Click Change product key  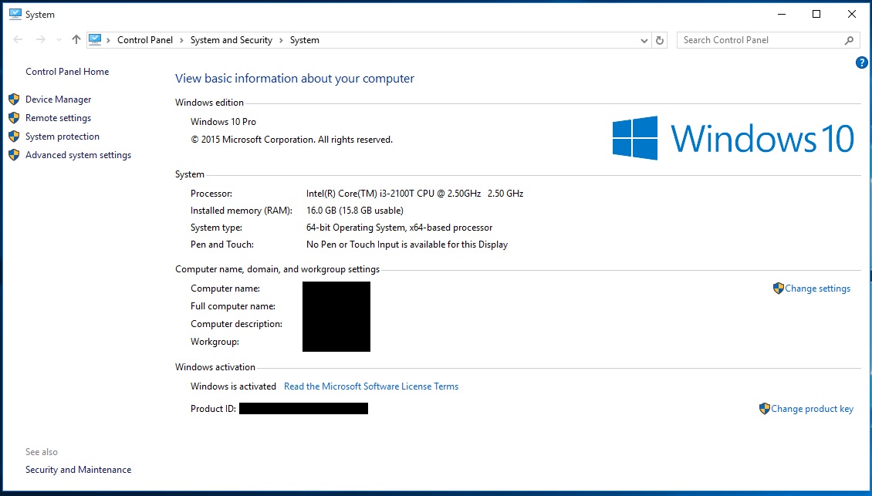[812, 409]
